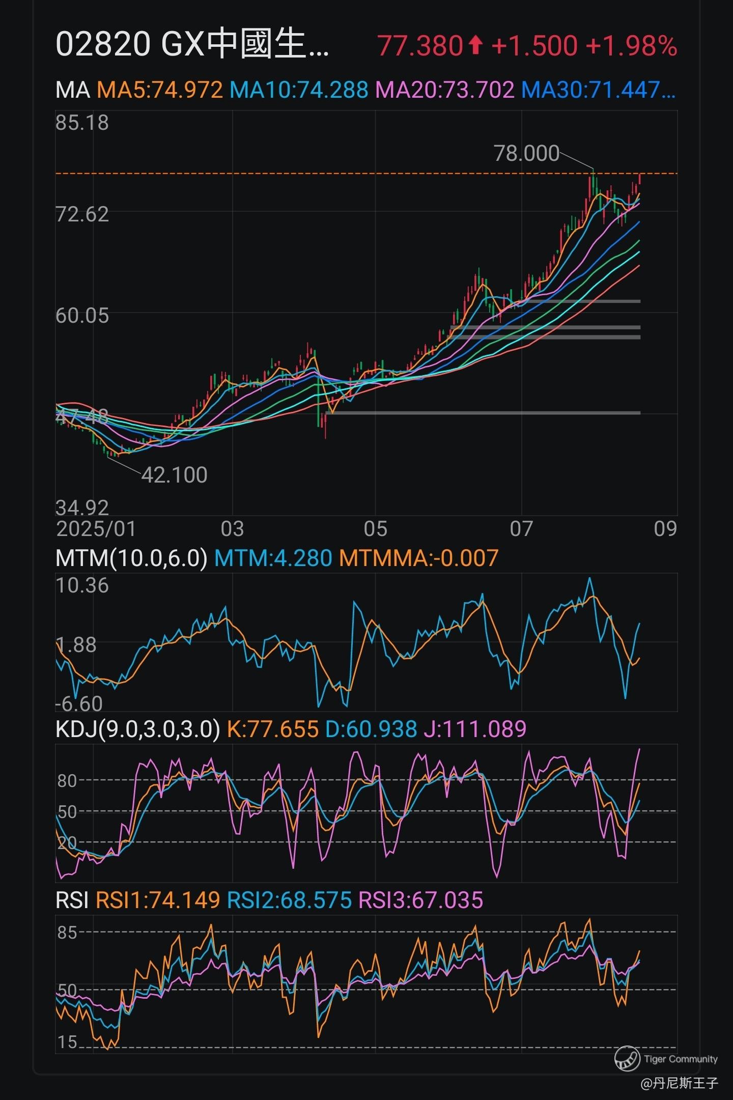Click the Tiger Community text

[681, 1059]
